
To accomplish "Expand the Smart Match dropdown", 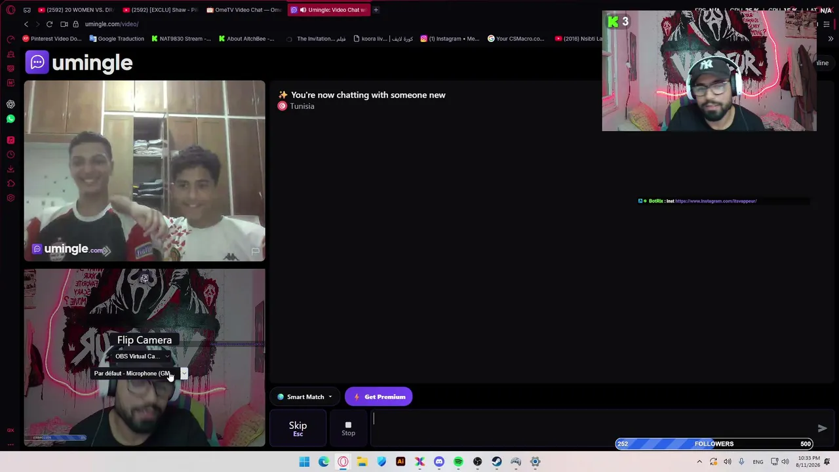I will pos(304,397).
